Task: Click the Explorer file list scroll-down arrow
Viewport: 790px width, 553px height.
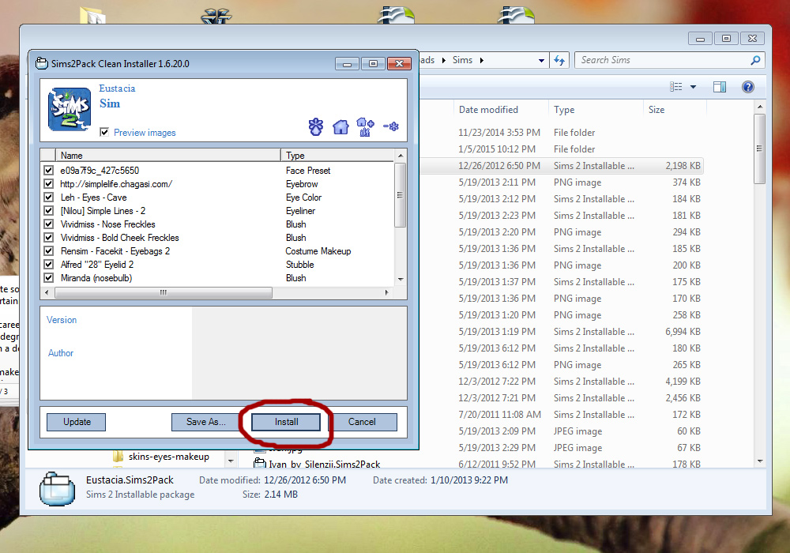Action: coord(760,461)
